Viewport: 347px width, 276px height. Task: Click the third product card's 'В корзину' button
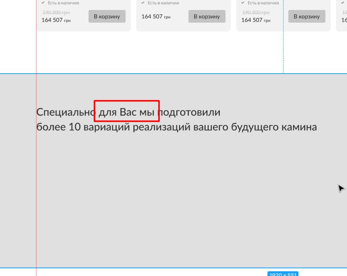[x=306, y=16]
